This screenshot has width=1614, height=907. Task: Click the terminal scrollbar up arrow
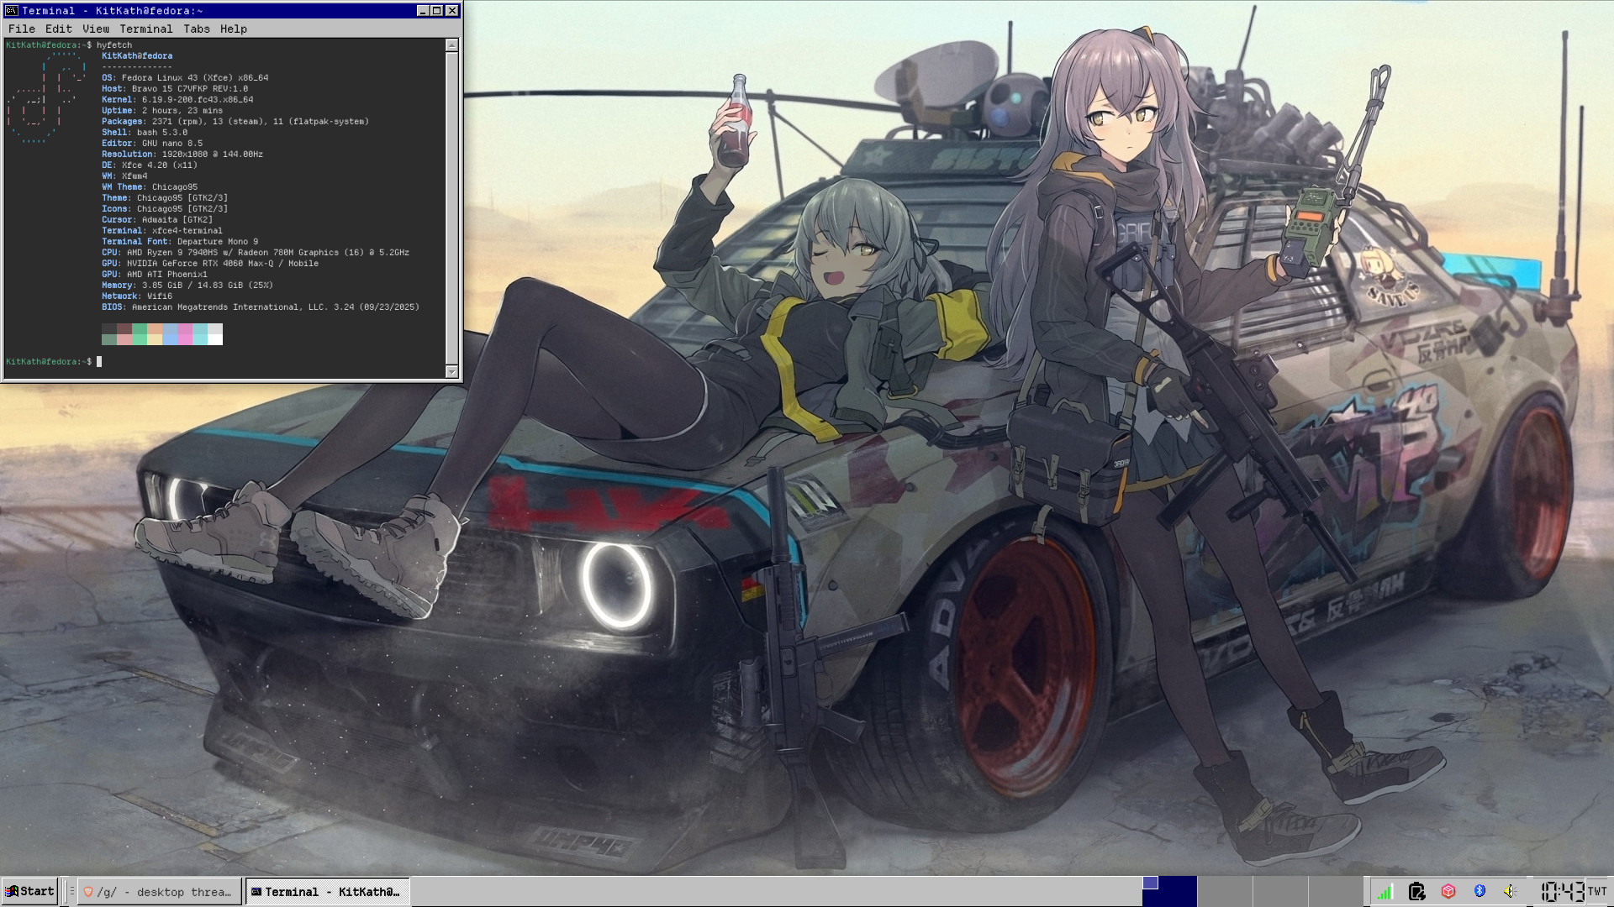pos(452,45)
